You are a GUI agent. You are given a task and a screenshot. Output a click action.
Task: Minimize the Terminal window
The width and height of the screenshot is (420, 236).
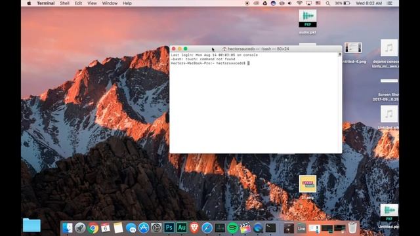coord(179,49)
